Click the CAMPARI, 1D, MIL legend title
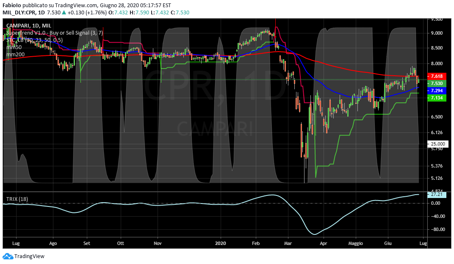454x264 pixels. 29,26
